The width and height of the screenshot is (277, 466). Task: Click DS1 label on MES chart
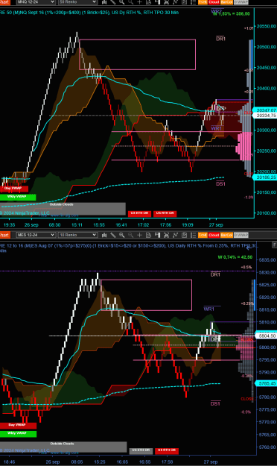pos(215,403)
